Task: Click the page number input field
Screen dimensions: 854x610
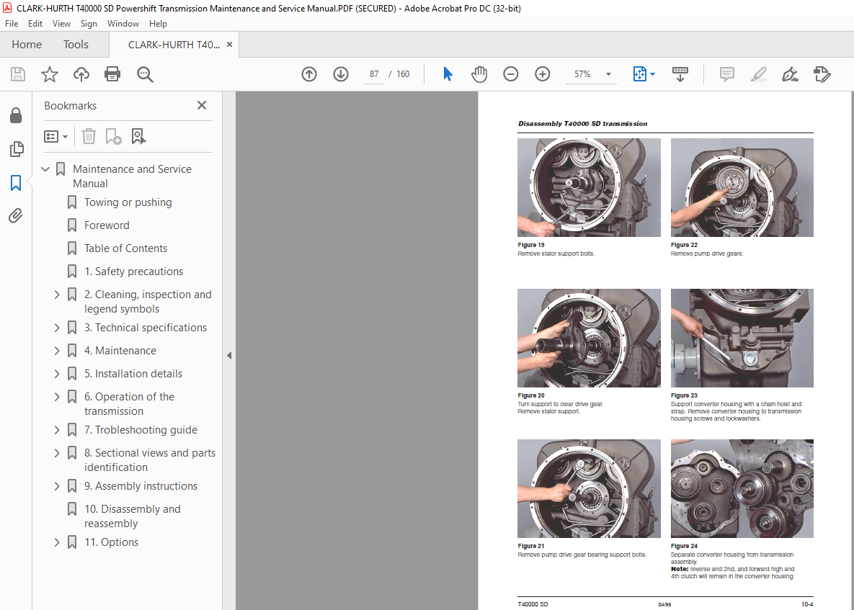Action: click(x=373, y=74)
